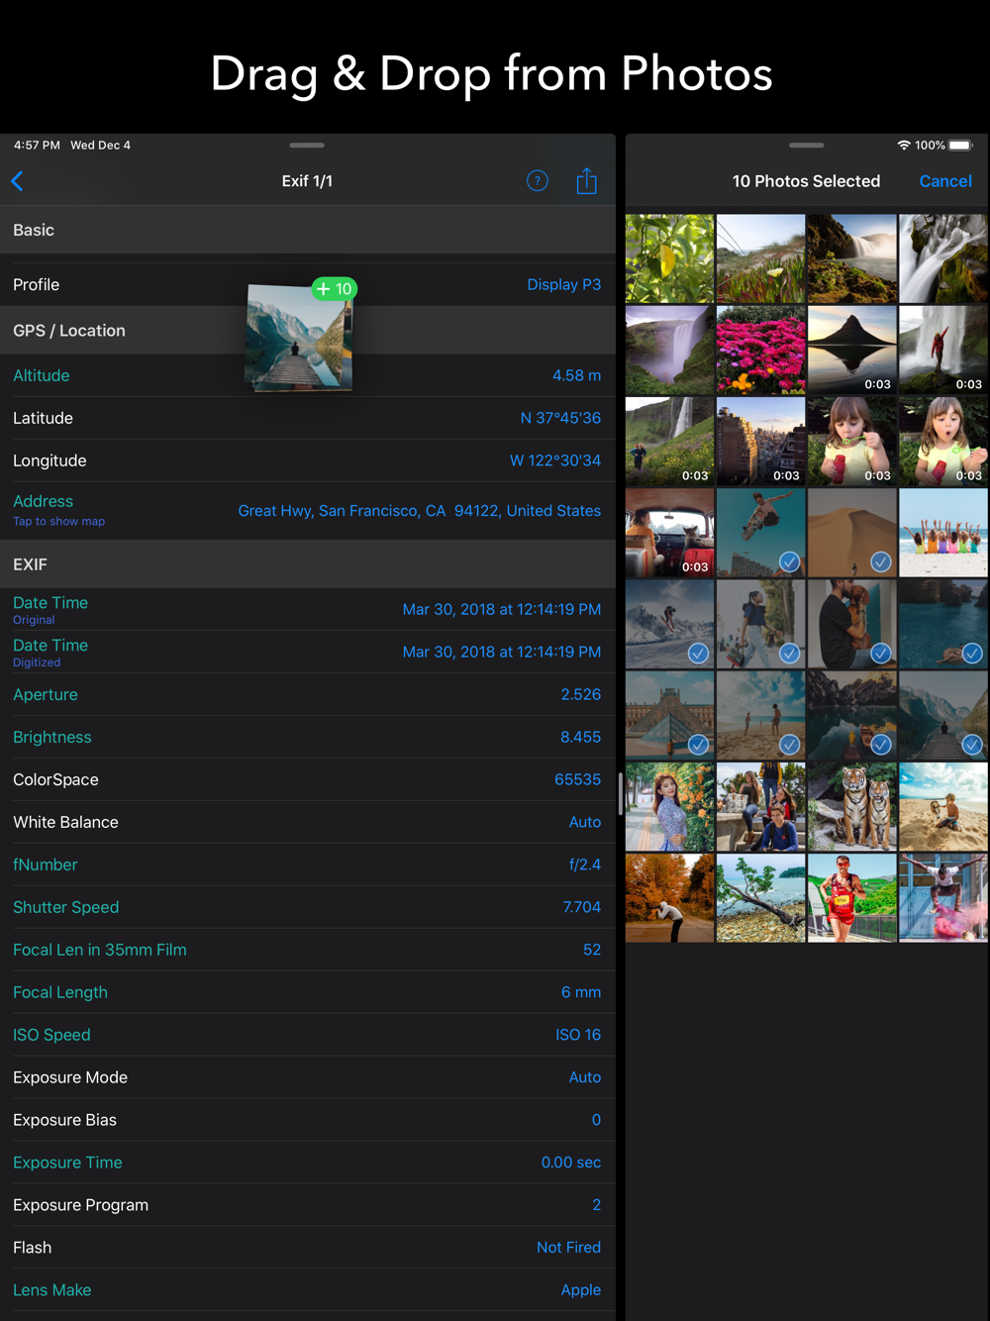
Task: Tap the Altitude row label
Action: 42,375
